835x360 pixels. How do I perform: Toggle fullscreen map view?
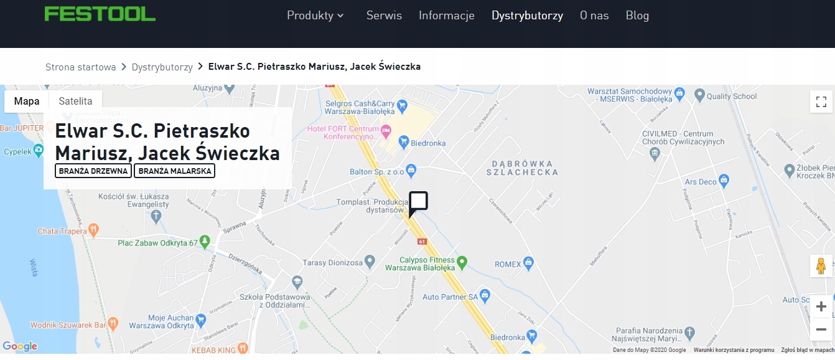(821, 102)
